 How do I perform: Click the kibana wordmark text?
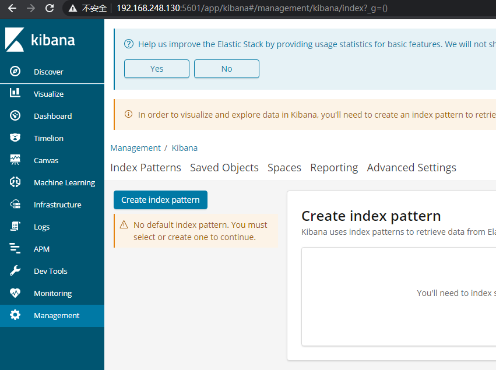(53, 40)
